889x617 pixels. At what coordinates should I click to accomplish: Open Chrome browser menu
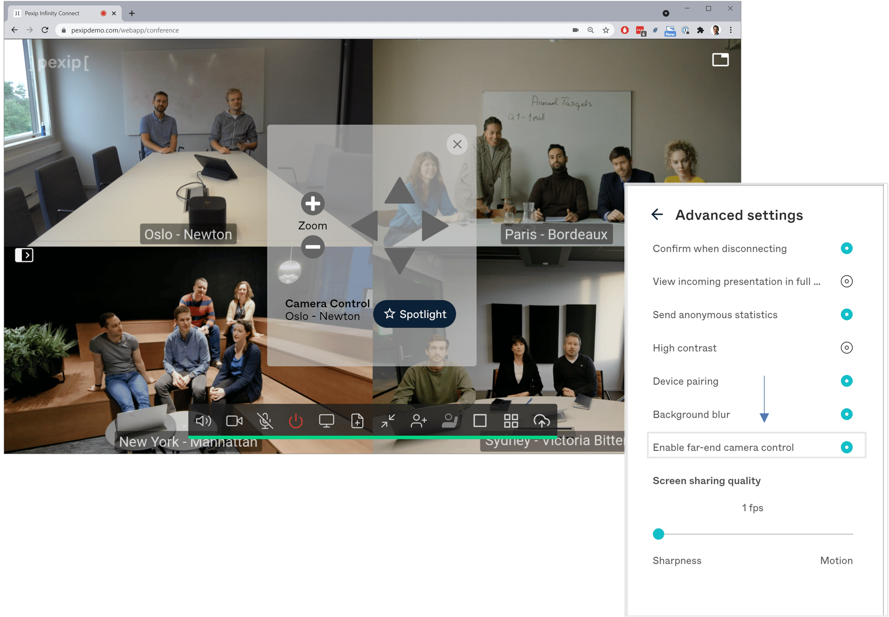click(730, 30)
